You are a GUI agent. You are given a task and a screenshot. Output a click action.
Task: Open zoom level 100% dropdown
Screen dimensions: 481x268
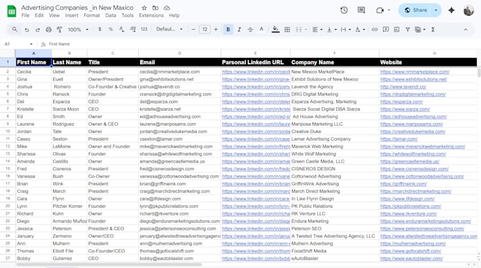coord(78,30)
